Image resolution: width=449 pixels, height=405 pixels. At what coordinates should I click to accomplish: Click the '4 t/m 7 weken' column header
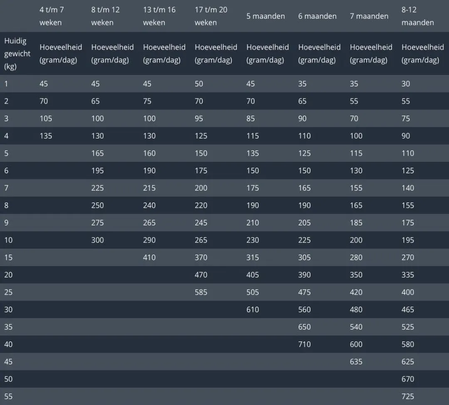click(52, 16)
